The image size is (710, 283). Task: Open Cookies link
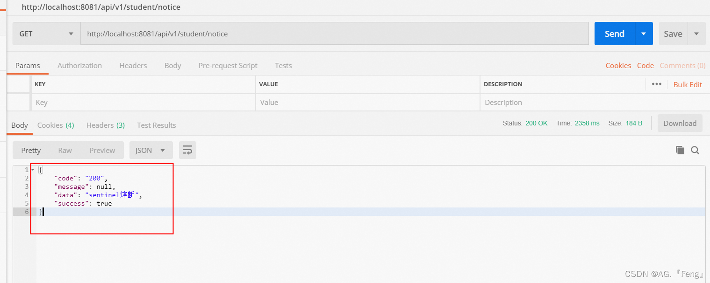pos(618,66)
